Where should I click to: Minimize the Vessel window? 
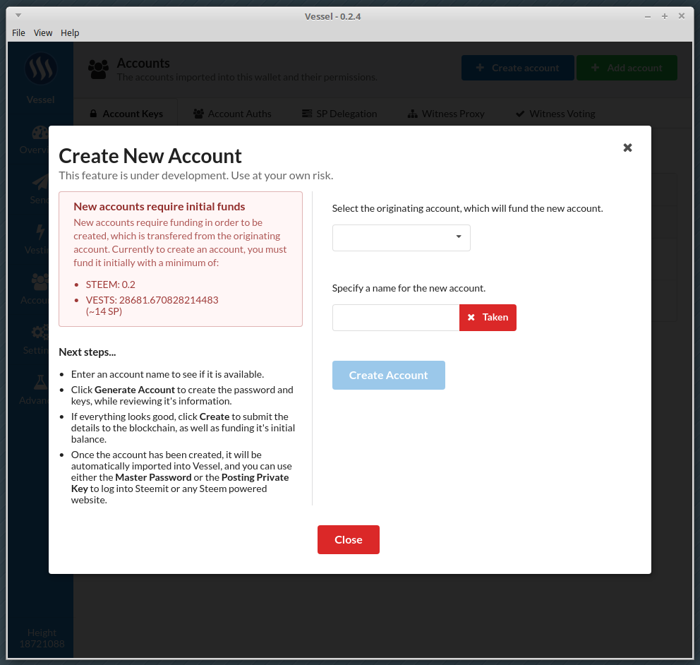point(647,16)
